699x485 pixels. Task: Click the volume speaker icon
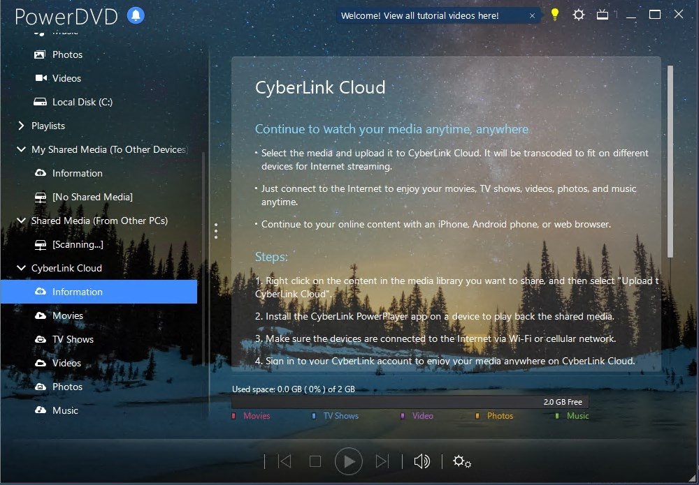(421, 461)
